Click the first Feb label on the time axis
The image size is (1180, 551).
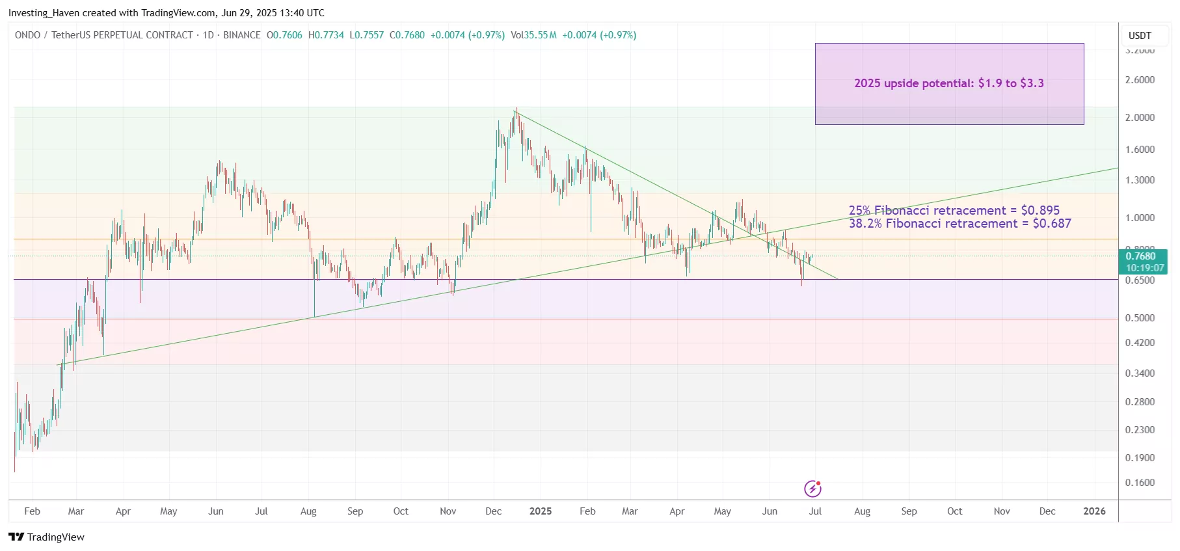pos(32,511)
